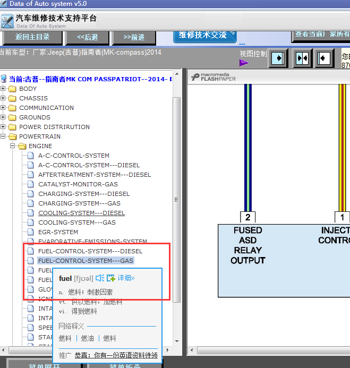The width and height of the screenshot is (350, 368).
Task: Click the 菜单折叠 button at bottom
Action: [125, 364]
